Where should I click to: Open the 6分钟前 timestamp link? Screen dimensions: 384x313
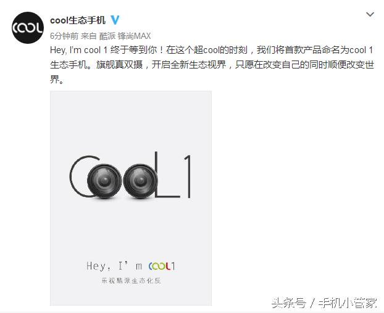(x=64, y=36)
